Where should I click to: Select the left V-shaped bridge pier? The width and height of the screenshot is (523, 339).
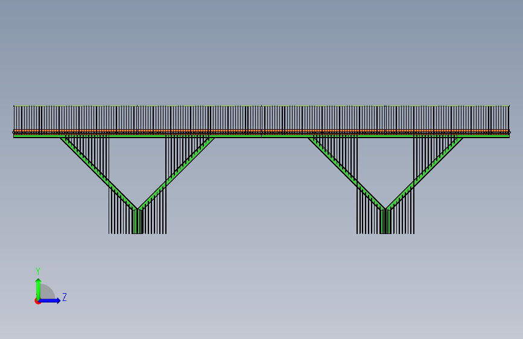pyautogui.click(x=137, y=186)
